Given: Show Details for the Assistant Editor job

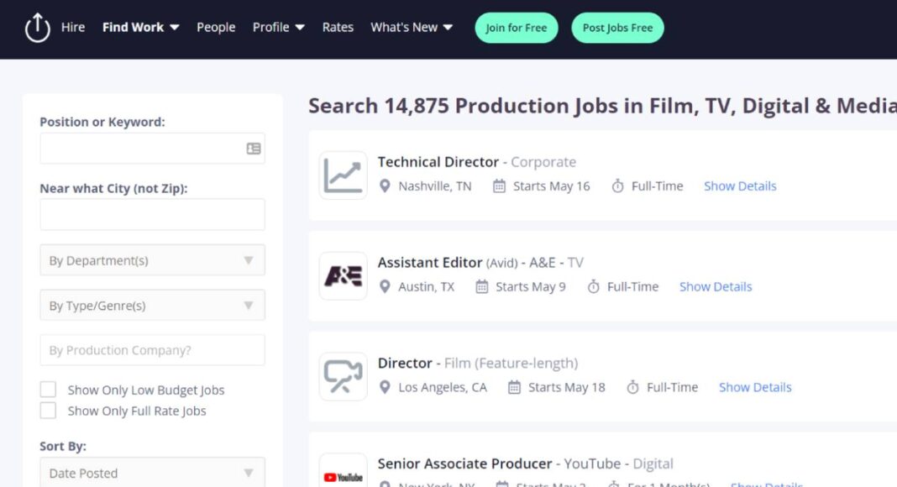Looking at the screenshot, I should point(716,286).
